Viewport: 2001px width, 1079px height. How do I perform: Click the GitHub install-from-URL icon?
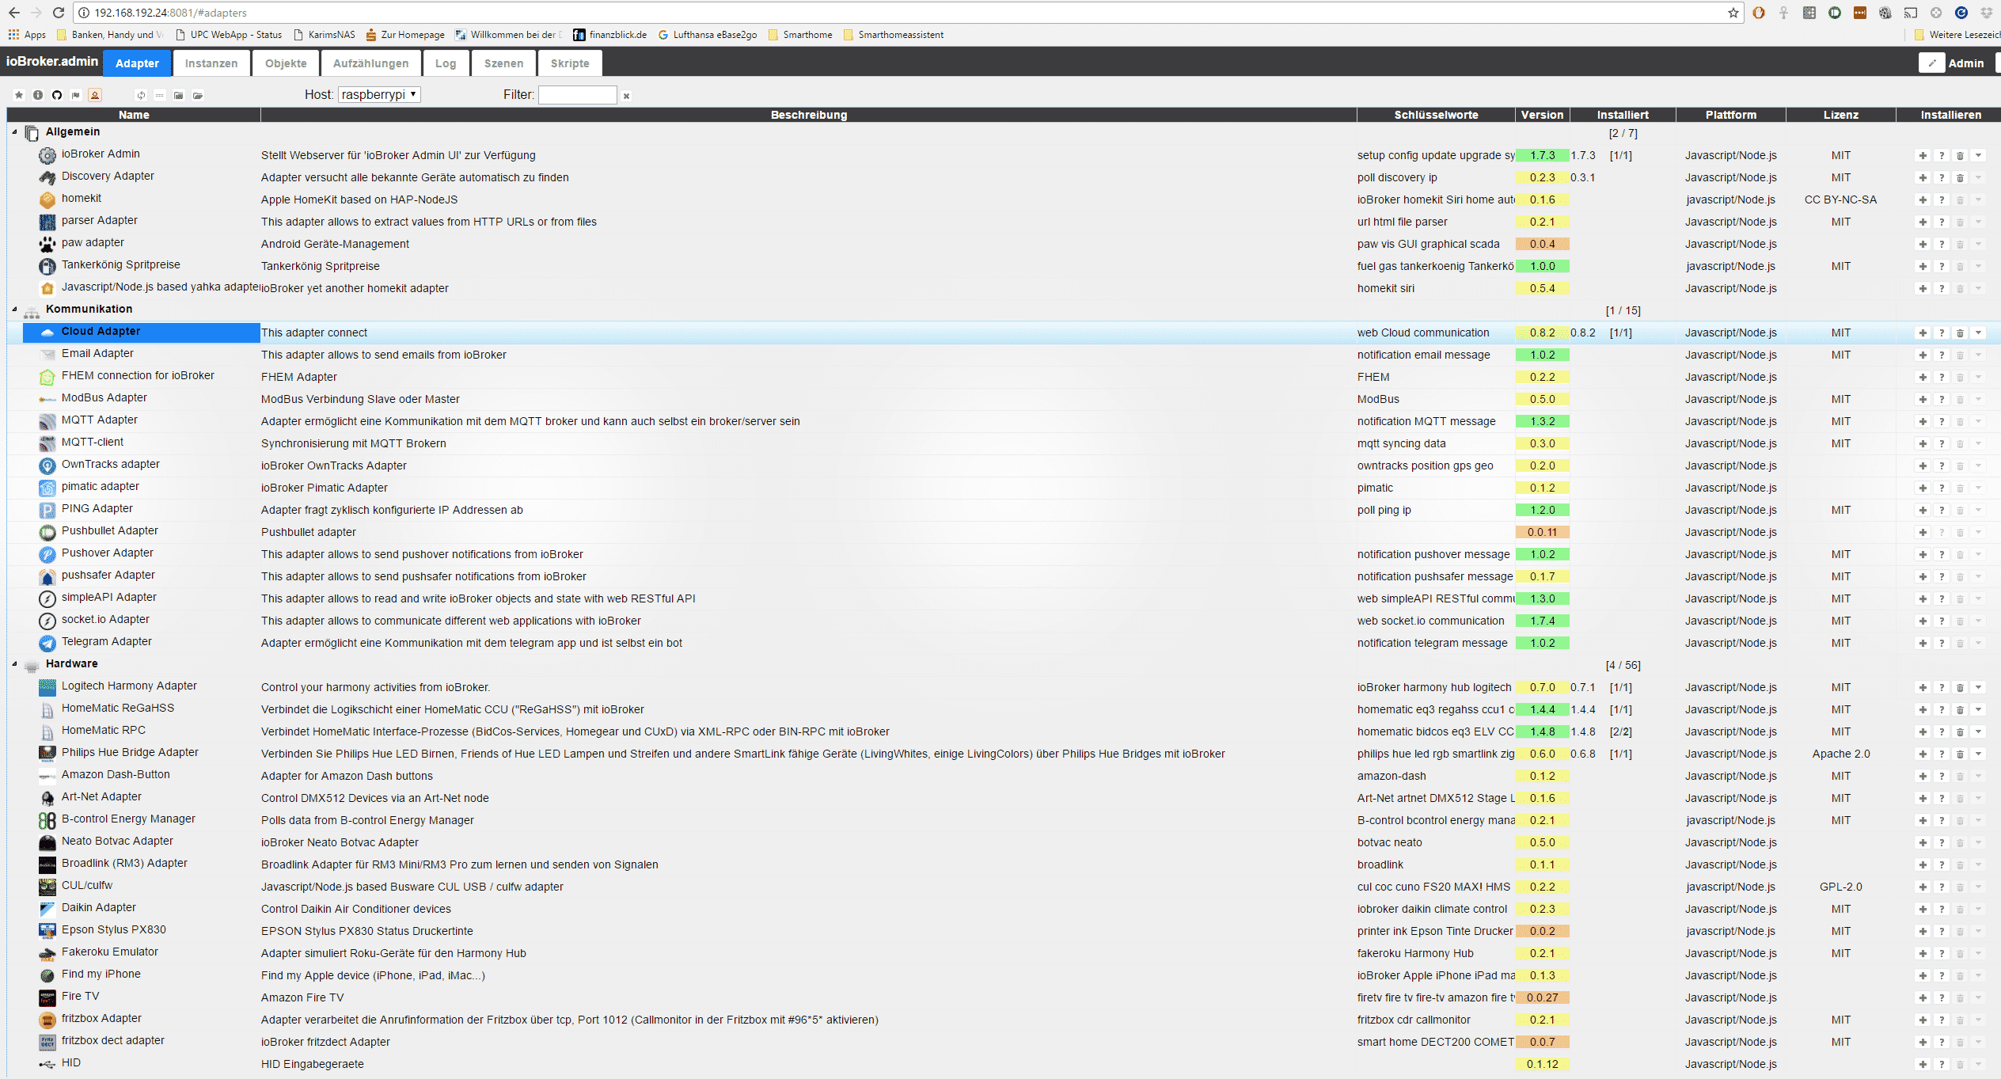[x=57, y=95]
